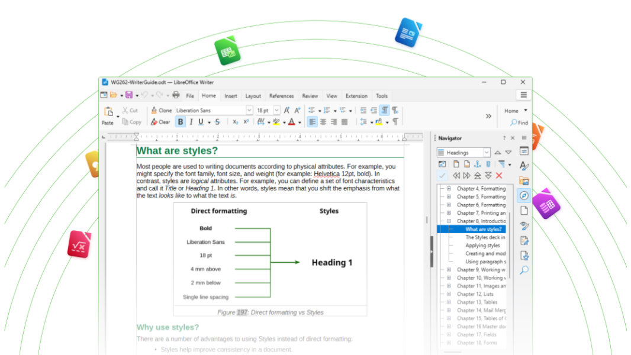The height and width of the screenshot is (355, 631).
Task: Open the Page deck in sidebar
Action: coord(524,210)
